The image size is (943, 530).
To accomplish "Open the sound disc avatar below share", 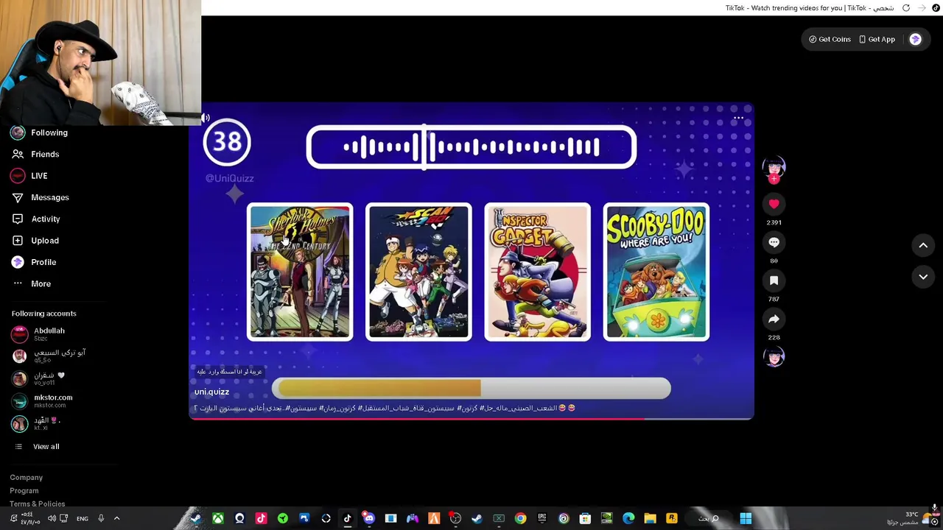I will click(774, 357).
